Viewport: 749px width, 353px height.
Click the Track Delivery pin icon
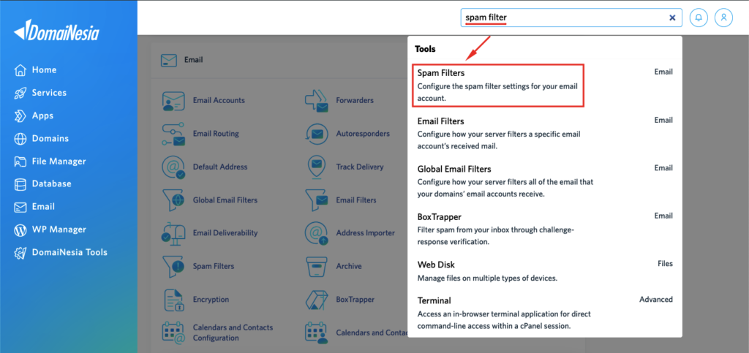(x=317, y=167)
